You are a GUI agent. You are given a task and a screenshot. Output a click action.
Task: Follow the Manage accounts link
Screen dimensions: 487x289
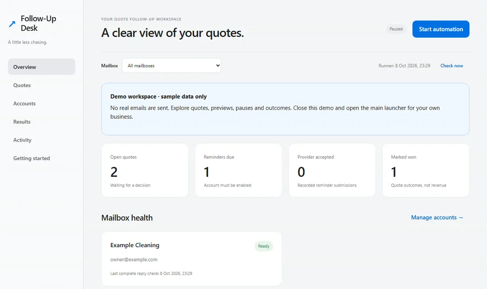tap(437, 217)
